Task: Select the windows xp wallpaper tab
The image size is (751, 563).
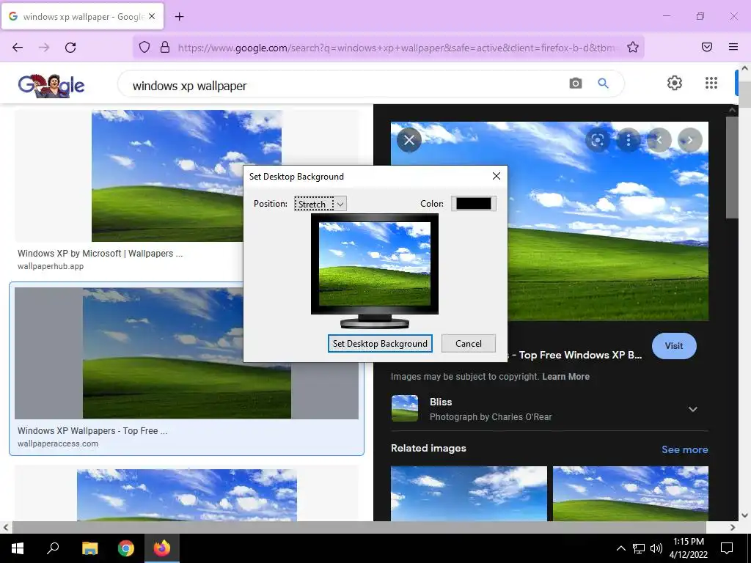Action: 82,16
